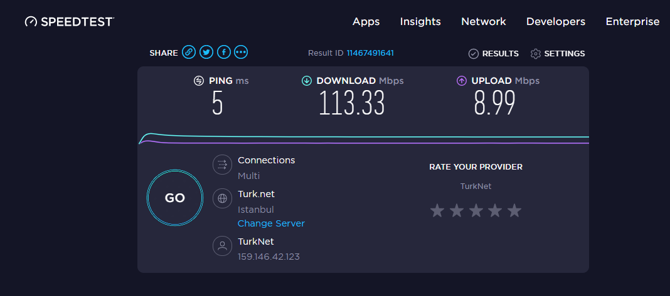The width and height of the screenshot is (670, 296).
Task: Click the 113.33 download value
Action: click(352, 103)
